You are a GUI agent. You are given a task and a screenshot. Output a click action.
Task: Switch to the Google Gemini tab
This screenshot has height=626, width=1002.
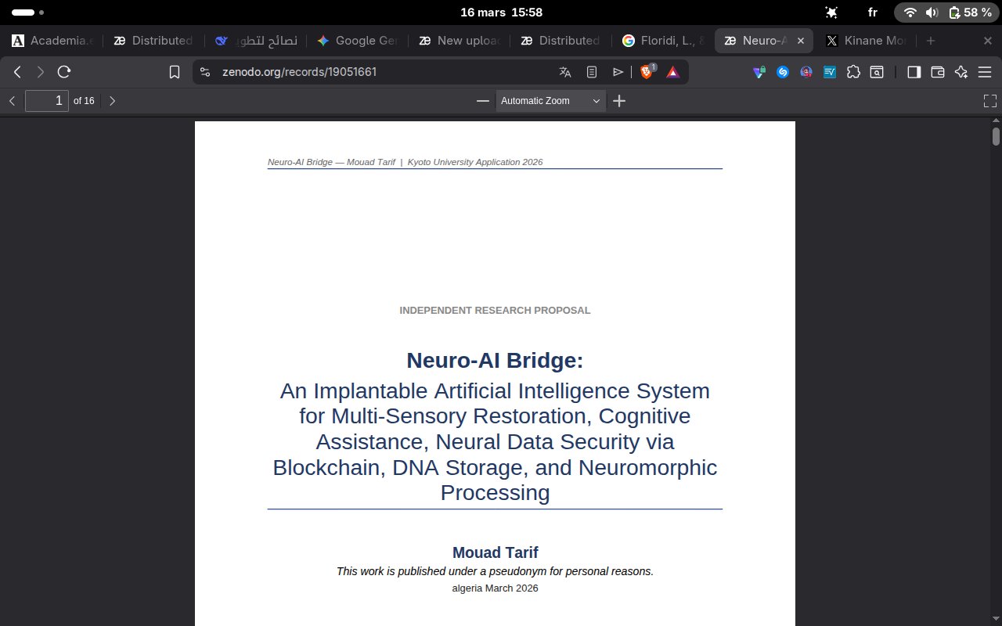tap(357, 41)
